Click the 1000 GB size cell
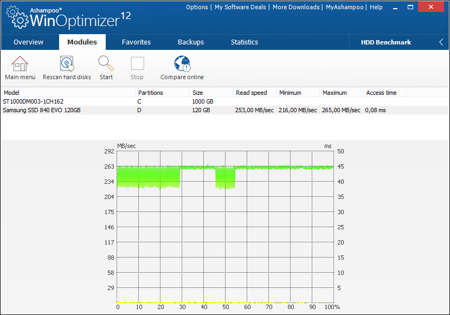The image size is (450, 315). coord(203,101)
